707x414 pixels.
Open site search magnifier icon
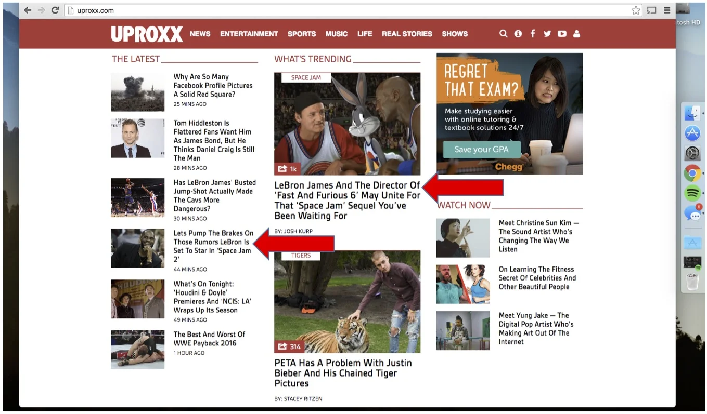point(503,34)
